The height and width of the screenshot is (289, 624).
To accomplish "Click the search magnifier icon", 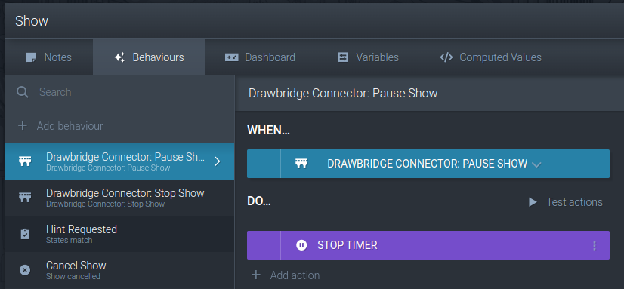I will 23,92.
